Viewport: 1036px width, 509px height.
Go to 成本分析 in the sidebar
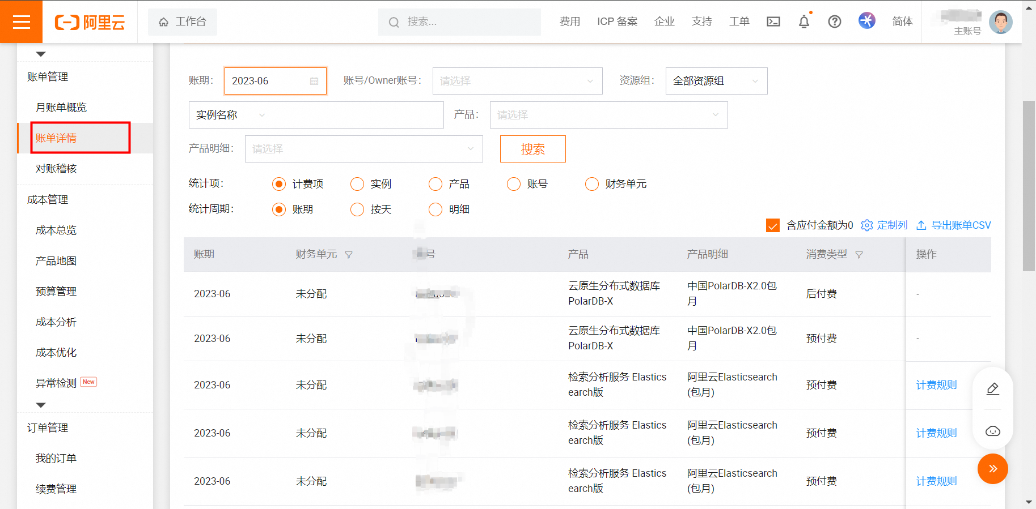pos(56,322)
